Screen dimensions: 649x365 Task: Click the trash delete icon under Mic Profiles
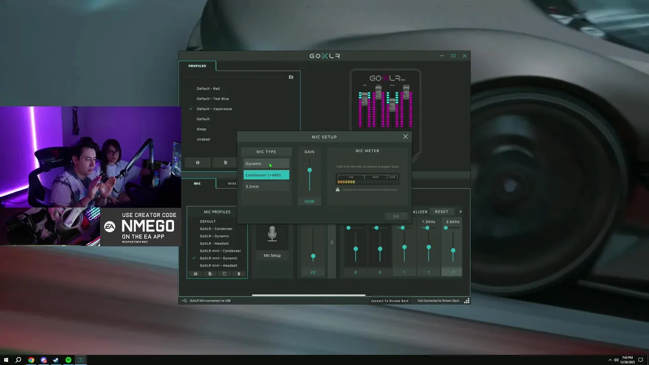tap(239, 274)
